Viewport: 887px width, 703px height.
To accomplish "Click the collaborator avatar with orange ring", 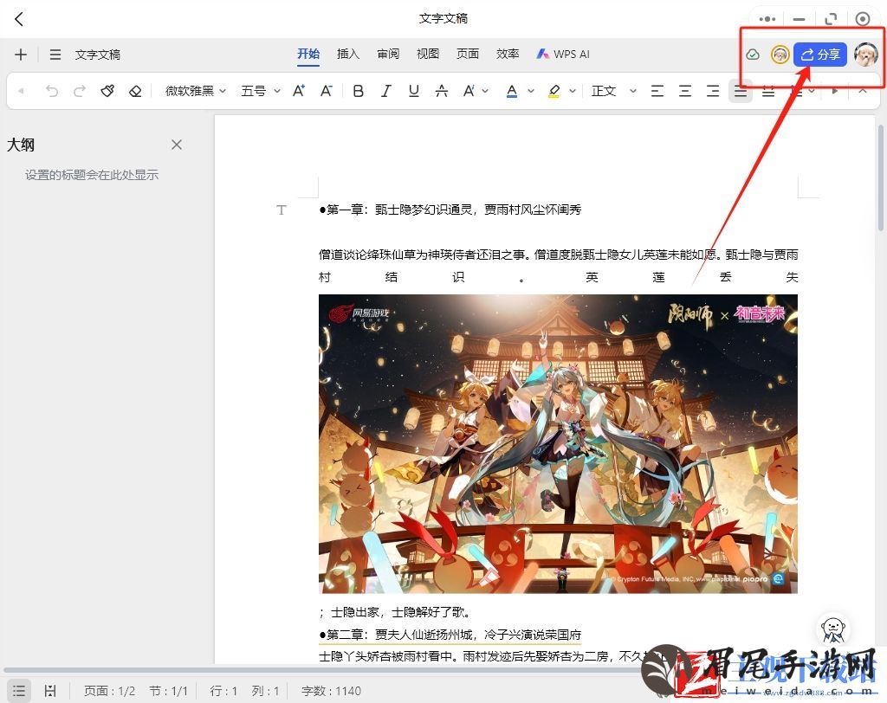I will [x=780, y=55].
